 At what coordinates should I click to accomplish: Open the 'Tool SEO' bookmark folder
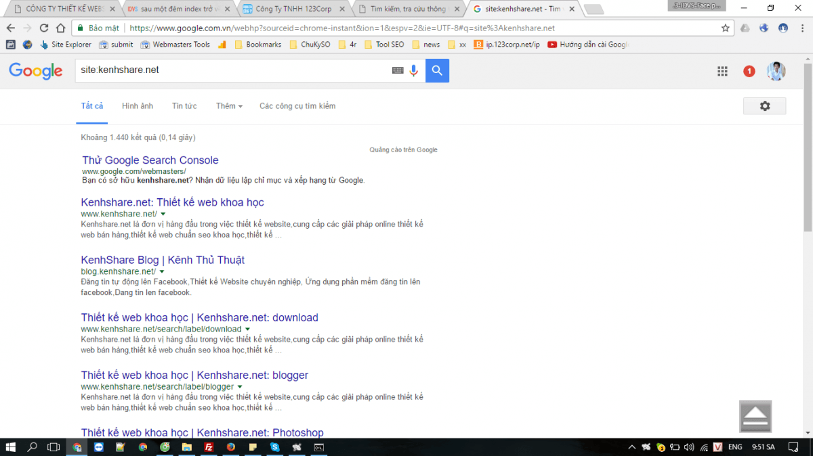coord(384,45)
